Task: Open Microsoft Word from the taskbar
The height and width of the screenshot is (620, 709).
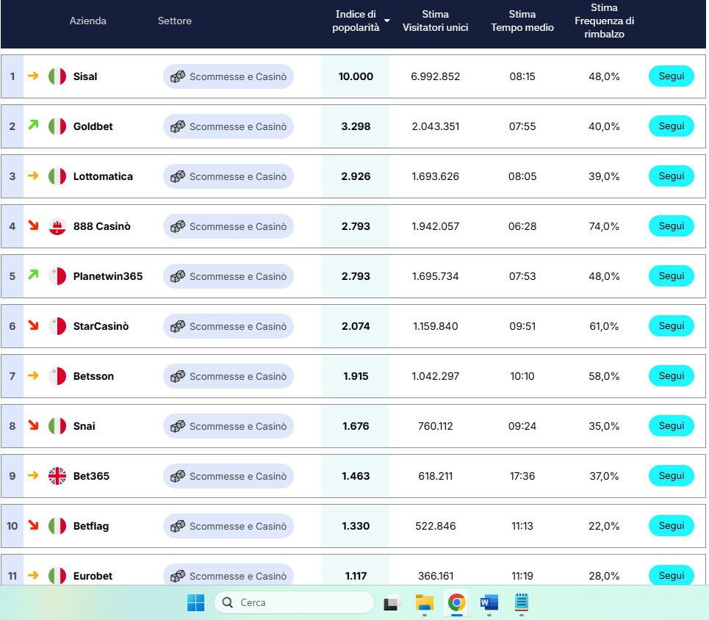Action: pos(489,602)
